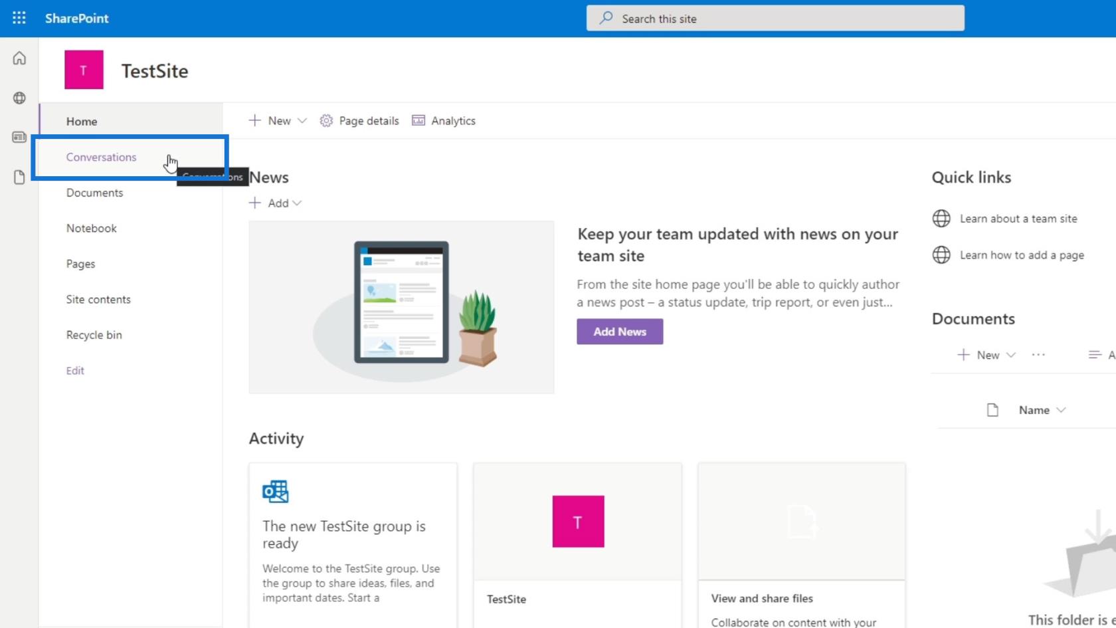Click the Documents web part heading

pos(973,319)
